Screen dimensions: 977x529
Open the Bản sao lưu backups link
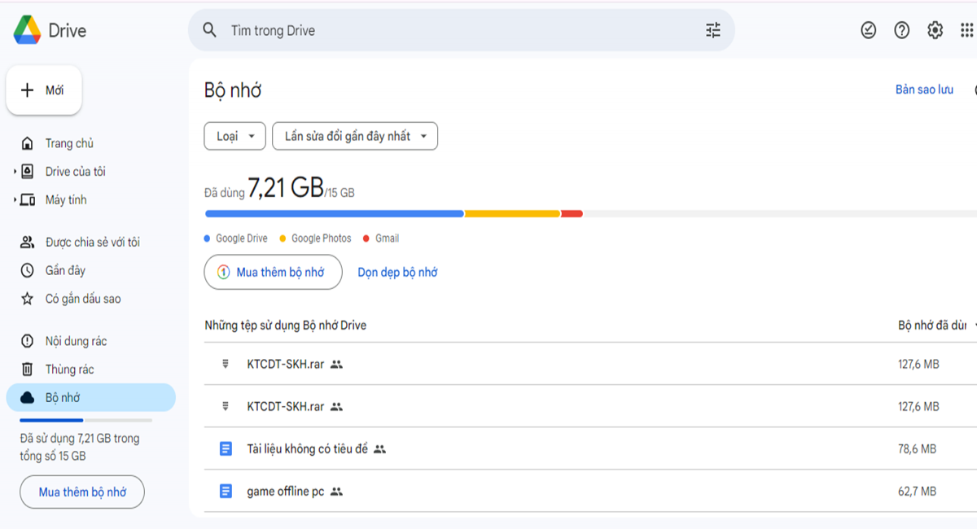[x=924, y=90]
